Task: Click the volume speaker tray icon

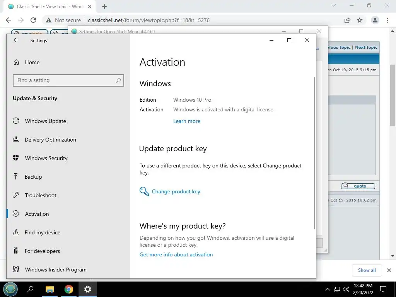Action: [x=346, y=289]
